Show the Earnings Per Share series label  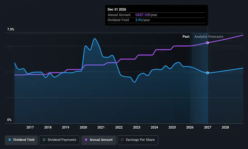(140, 140)
